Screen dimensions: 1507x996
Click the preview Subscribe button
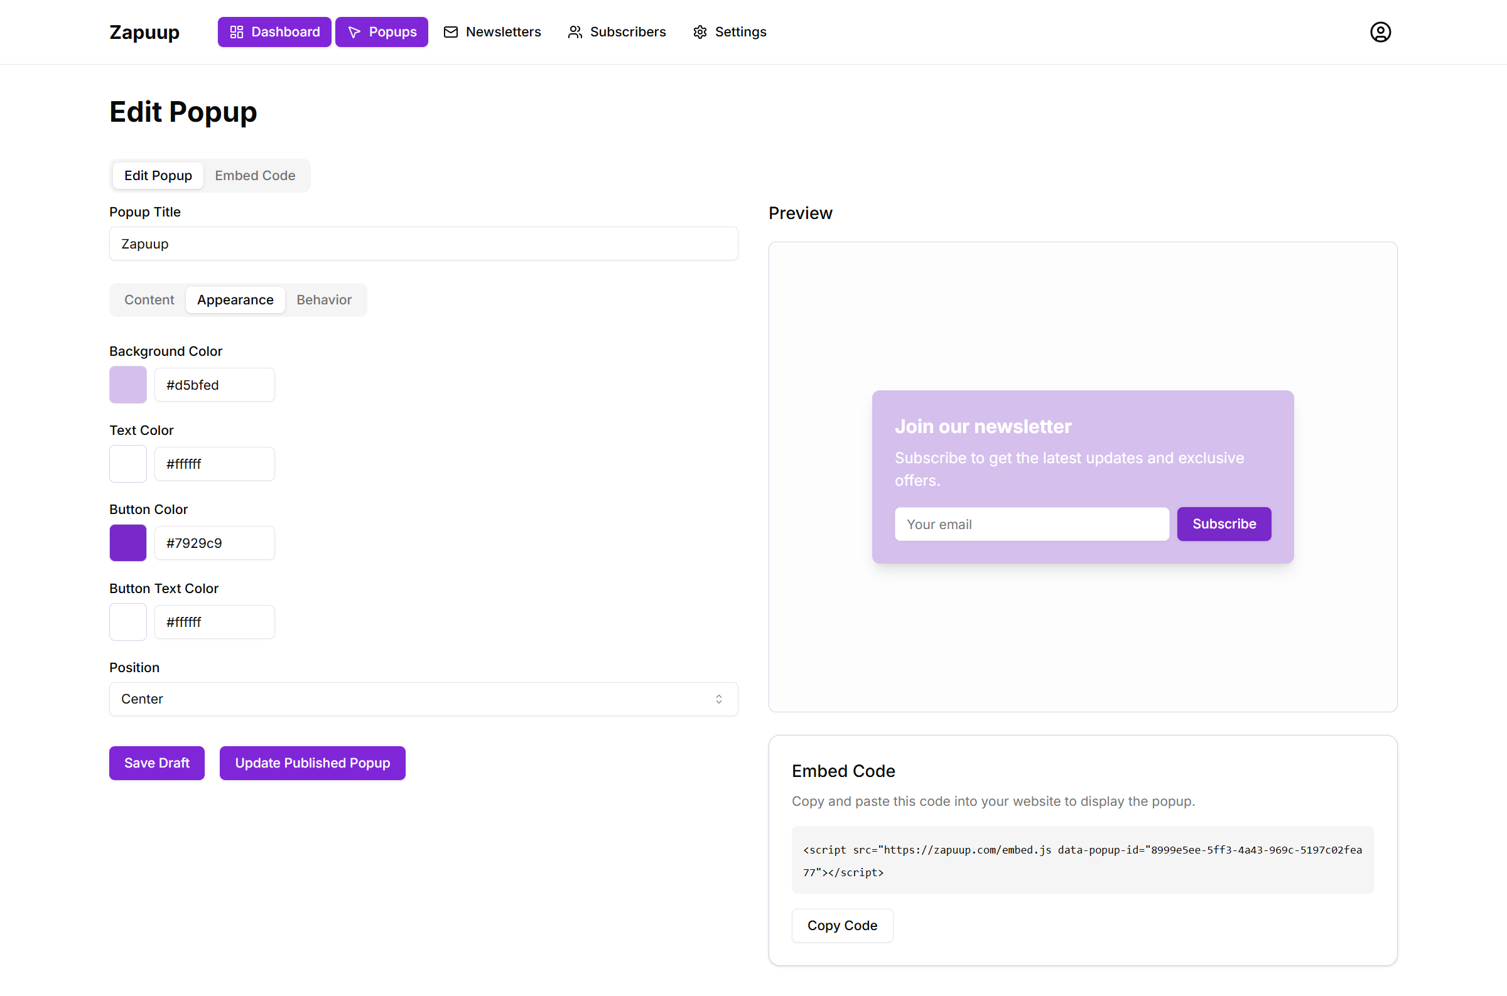pos(1224,524)
